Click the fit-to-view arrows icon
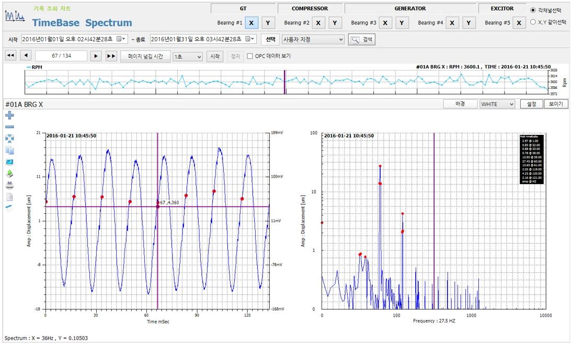 tap(10, 139)
